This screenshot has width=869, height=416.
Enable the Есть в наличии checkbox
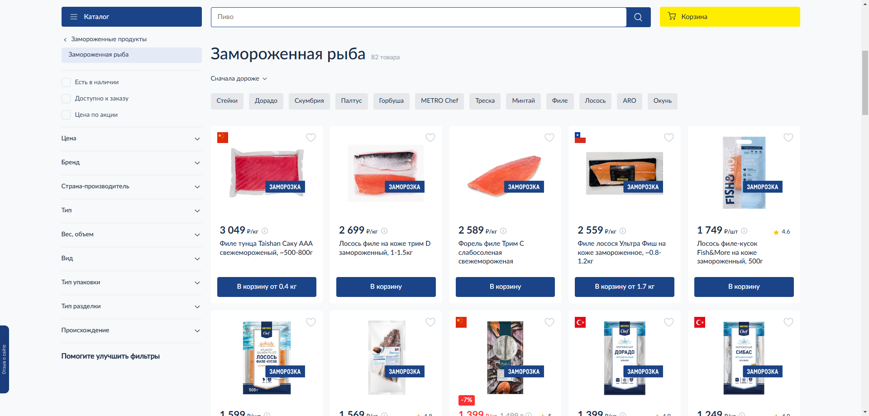pos(66,82)
